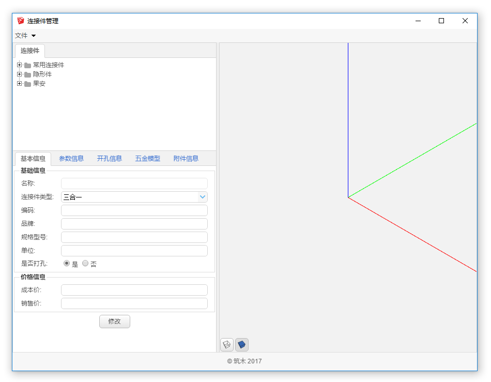This screenshot has width=491, height=382.
Task: Expand the 隐形件 tree node
Action: [20, 74]
